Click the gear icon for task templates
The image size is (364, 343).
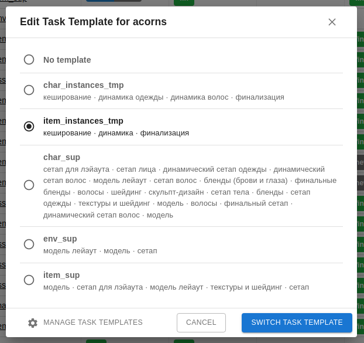(x=33, y=323)
